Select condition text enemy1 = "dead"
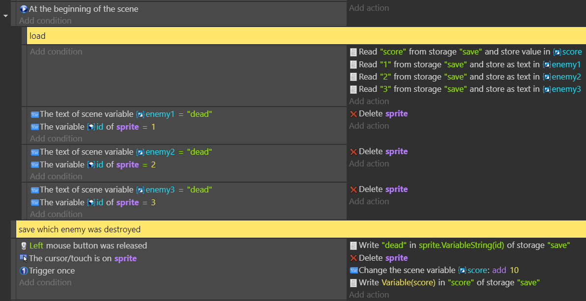The width and height of the screenshot is (586, 301). pyautogui.click(x=126, y=114)
